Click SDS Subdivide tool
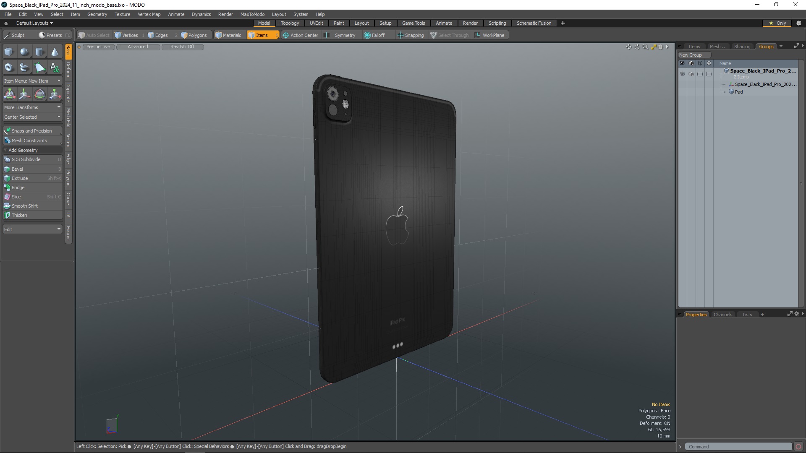806x453 pixels. (x=32, y=159)
